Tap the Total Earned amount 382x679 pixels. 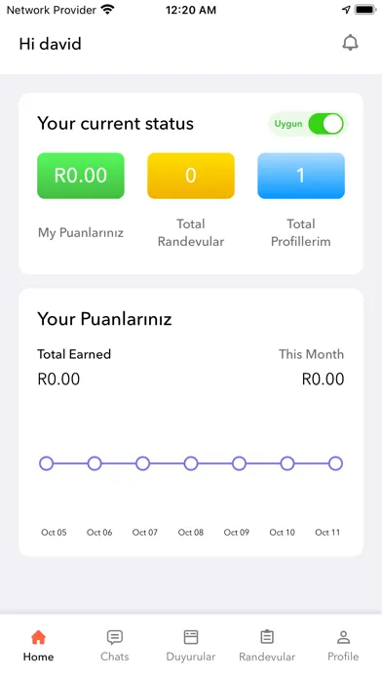[58, 379]
